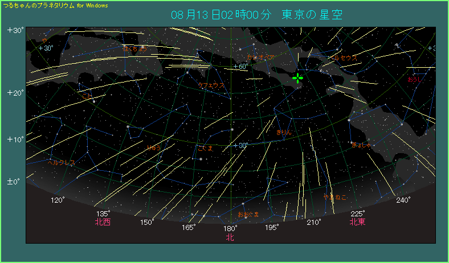Click the おうし constellation label

pyautogui.click(x=415, y=80)
